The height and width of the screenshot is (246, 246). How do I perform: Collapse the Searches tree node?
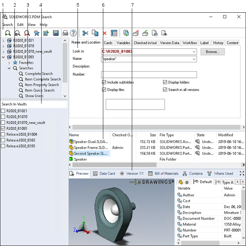point(10,68)
